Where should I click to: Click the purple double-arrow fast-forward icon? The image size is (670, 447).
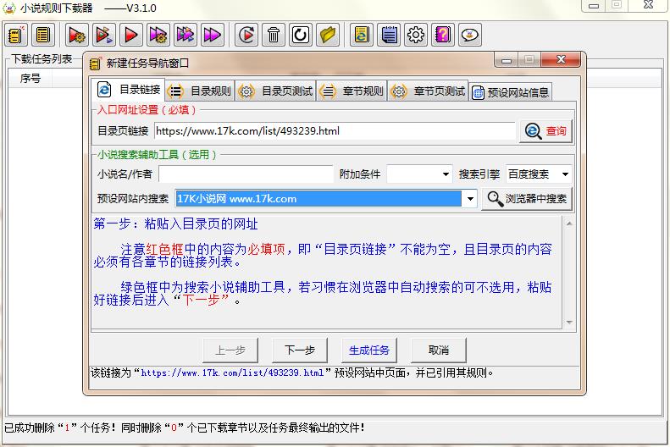[213, 35]
